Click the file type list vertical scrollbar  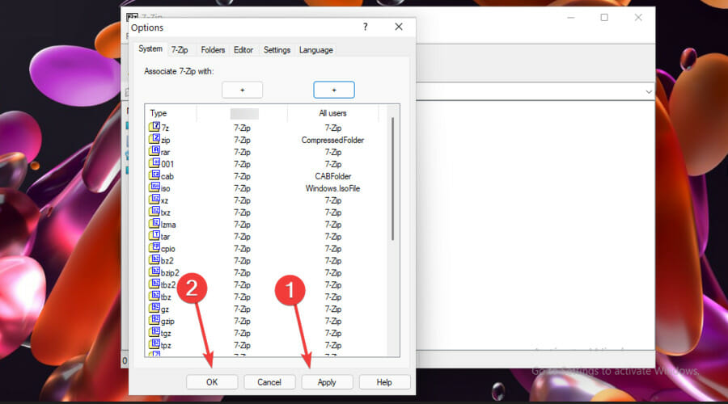pos(393,178)
